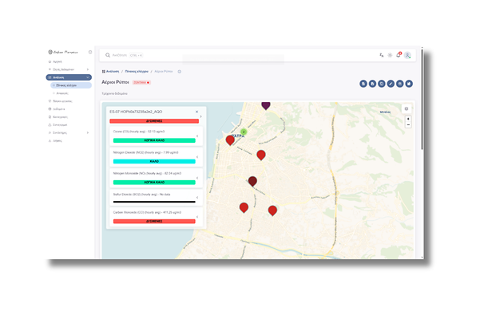Click the search magnifier icon
The width and height of the screenshot is (480, 319).
coord(108,55)
